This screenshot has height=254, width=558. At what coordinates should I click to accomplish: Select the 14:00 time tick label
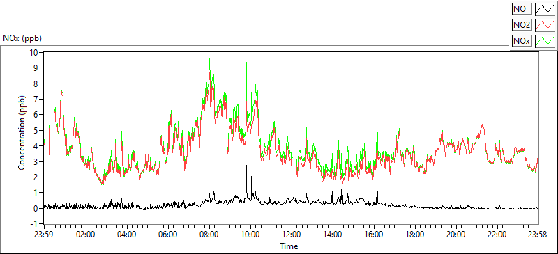pos(333,235)
